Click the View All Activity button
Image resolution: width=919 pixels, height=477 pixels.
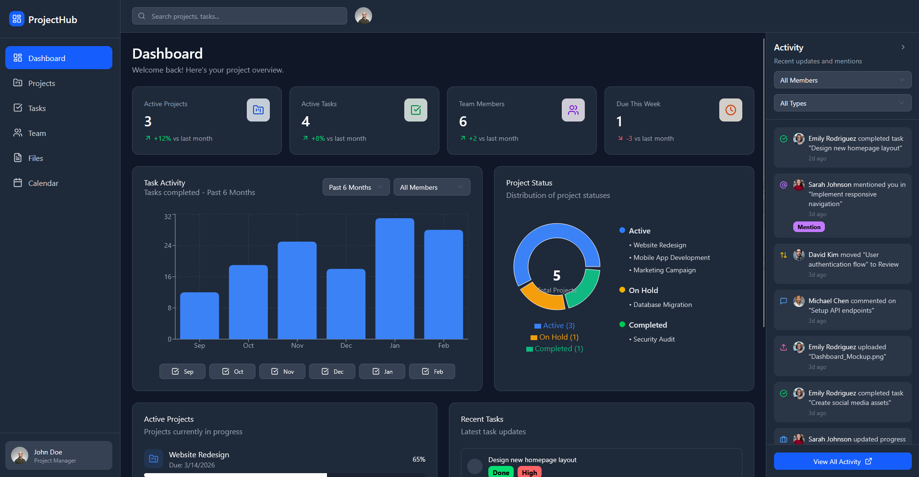pos(843,462)
